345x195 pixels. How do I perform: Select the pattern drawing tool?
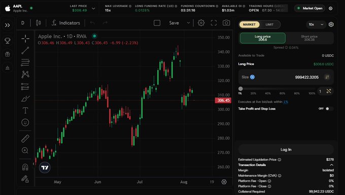click(25, 74)
